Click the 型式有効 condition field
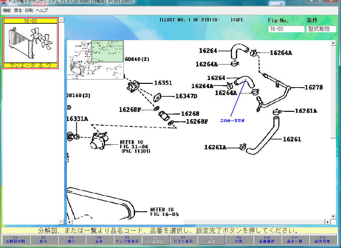Image resolution: width=341 pixels, height=248 pixels. (x=321, y=29)
